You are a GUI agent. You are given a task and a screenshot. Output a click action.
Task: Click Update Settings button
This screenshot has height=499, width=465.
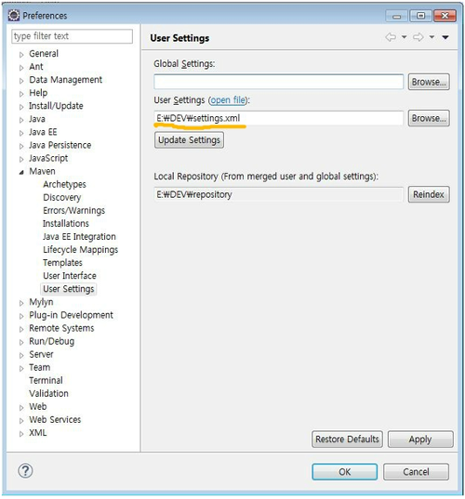pos(189,140)
